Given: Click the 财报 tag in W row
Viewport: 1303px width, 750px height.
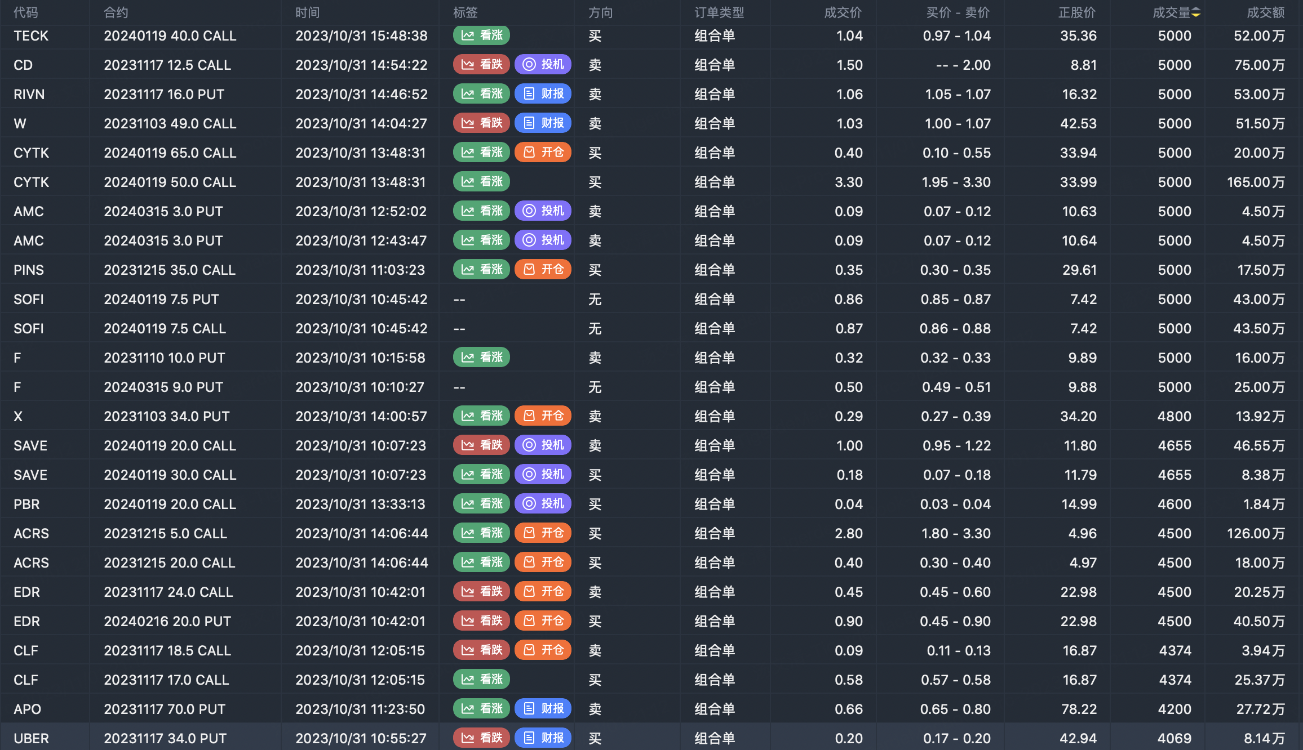Looking at the screenshot, I should click(543, 123).
